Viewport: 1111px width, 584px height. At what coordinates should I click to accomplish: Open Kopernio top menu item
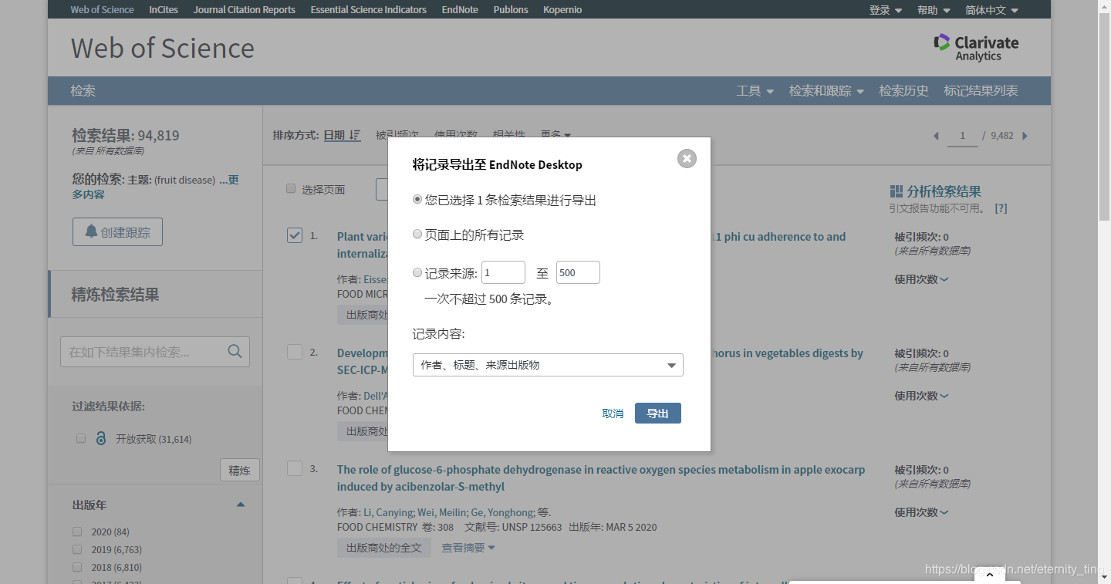tap(562, 10)
